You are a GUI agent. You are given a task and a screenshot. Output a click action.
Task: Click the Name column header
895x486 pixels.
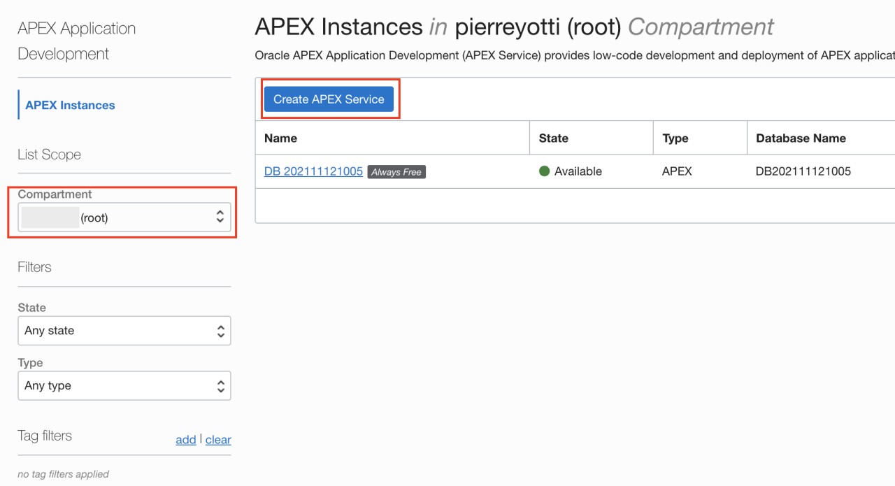pos(280,138)
